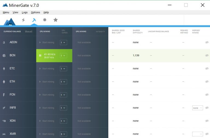
Task: Open the Options menu
Action: pyautogui.click(x=36, y=12)
